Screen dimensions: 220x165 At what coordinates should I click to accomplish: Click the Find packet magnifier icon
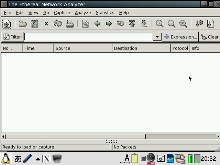86,24
